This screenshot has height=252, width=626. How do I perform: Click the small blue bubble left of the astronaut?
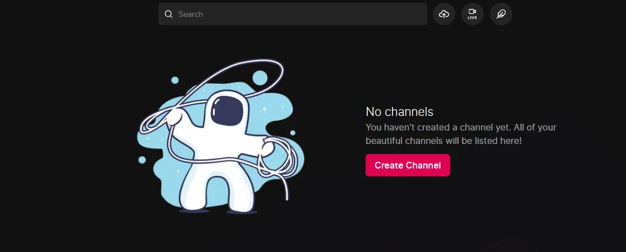click(142, 160)
